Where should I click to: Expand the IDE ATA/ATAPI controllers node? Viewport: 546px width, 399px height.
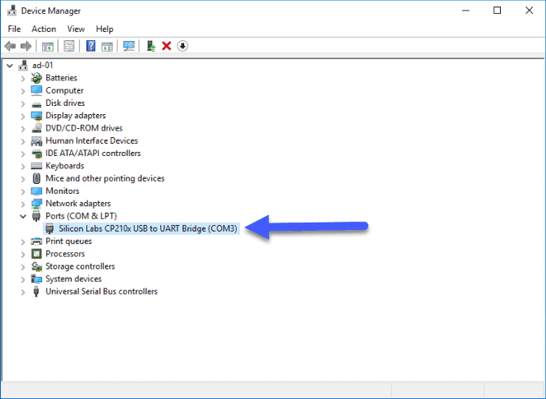pos(23,154)
